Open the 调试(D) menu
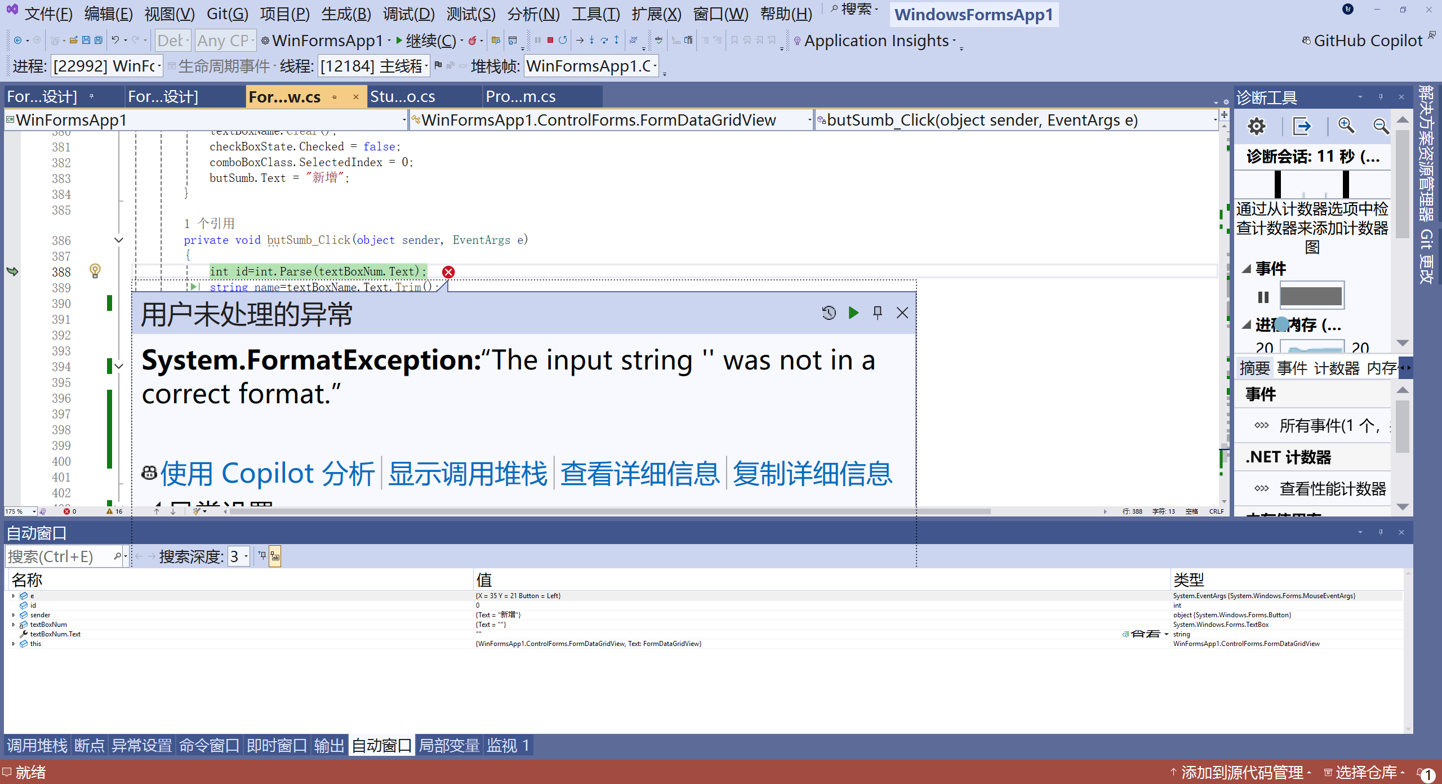Image resolution: width=1442 pixels, height=784 pixels. (x=408, y=14)
